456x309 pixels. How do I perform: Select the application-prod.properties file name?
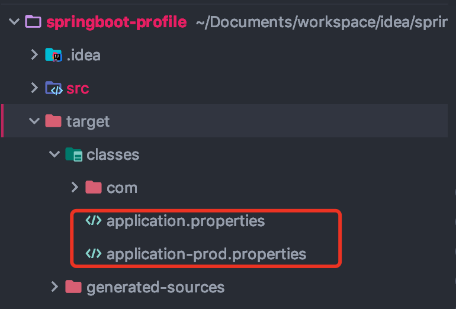click(x=206, y=255)
